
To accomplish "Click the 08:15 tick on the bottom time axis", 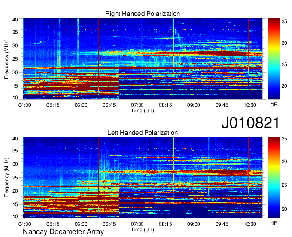I will (x=165, y=224).
